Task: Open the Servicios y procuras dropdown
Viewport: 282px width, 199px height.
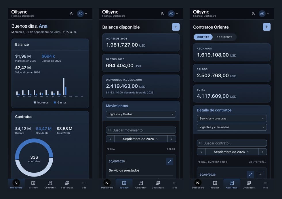Action: pyautogui.click(x=232, y=119)
